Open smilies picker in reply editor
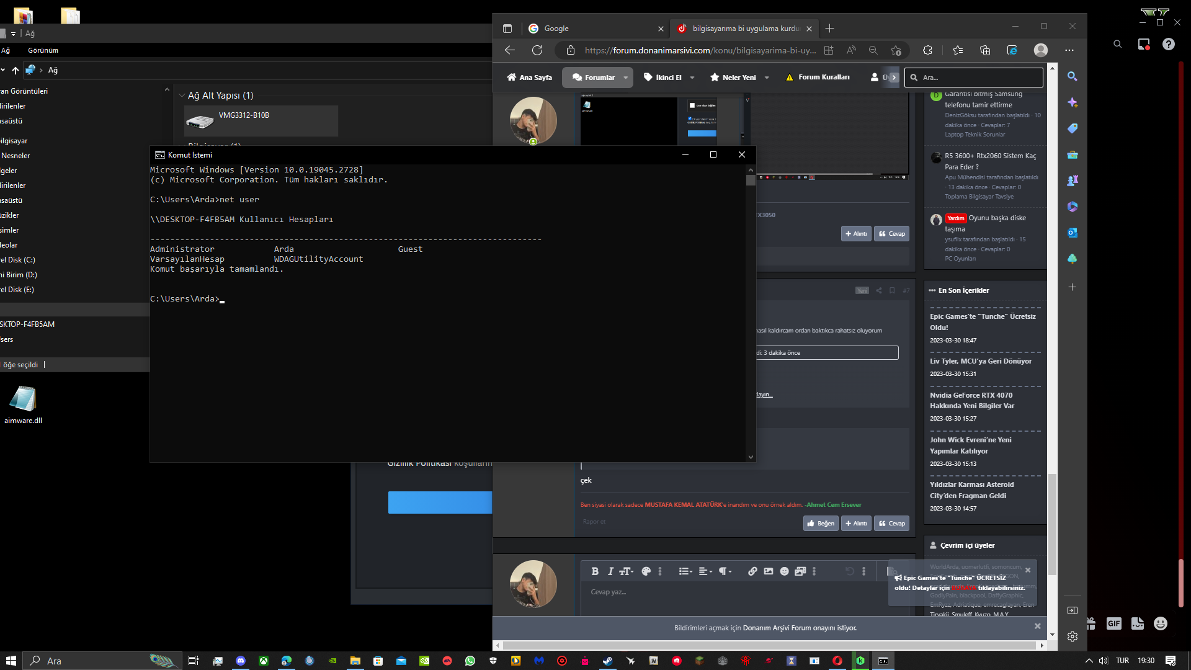Screen dimensions: 1191x670 pos(784,571)
